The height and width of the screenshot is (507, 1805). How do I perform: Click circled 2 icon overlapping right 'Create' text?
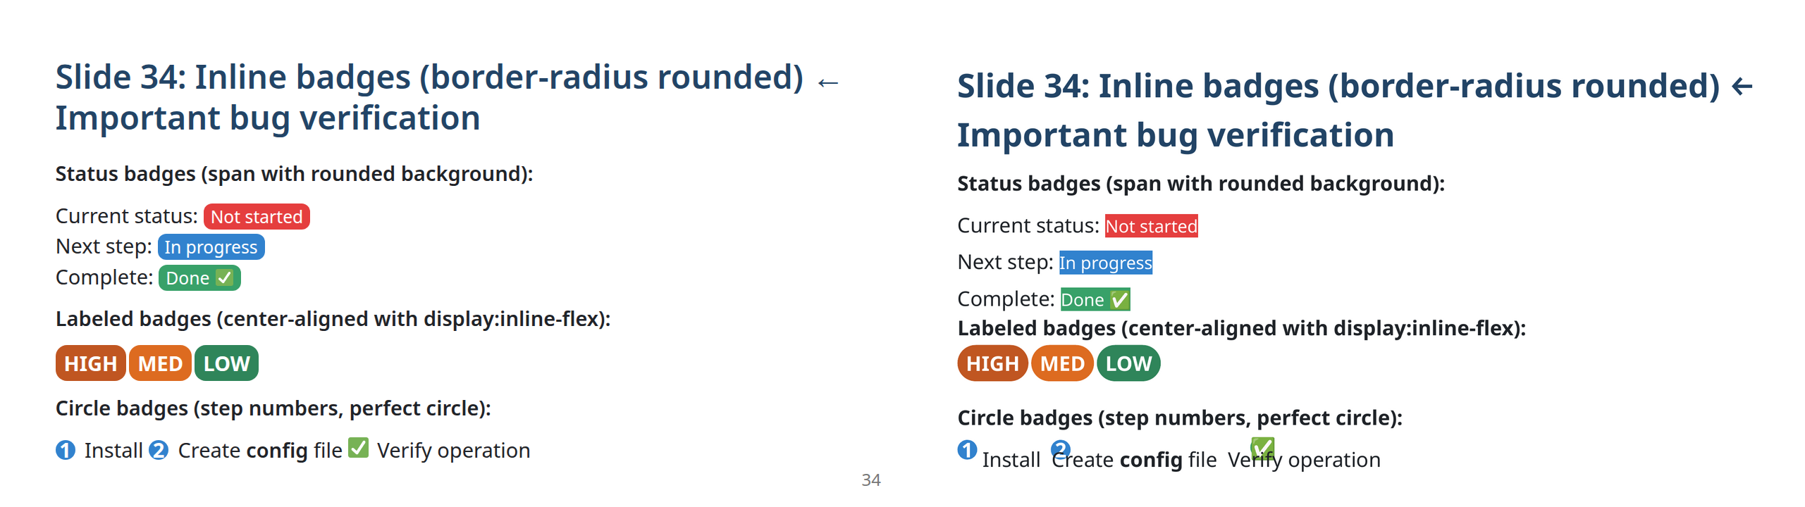point(1060,449)
